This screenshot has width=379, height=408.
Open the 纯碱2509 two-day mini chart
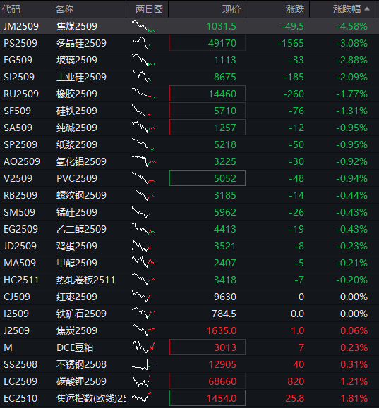[x=143, y=128]
